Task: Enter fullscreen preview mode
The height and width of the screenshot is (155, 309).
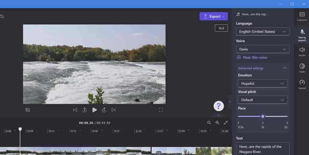Action: click(x=161, y=110)
